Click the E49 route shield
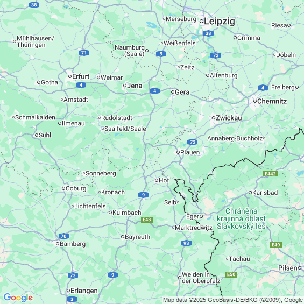 tap(276, 244)
